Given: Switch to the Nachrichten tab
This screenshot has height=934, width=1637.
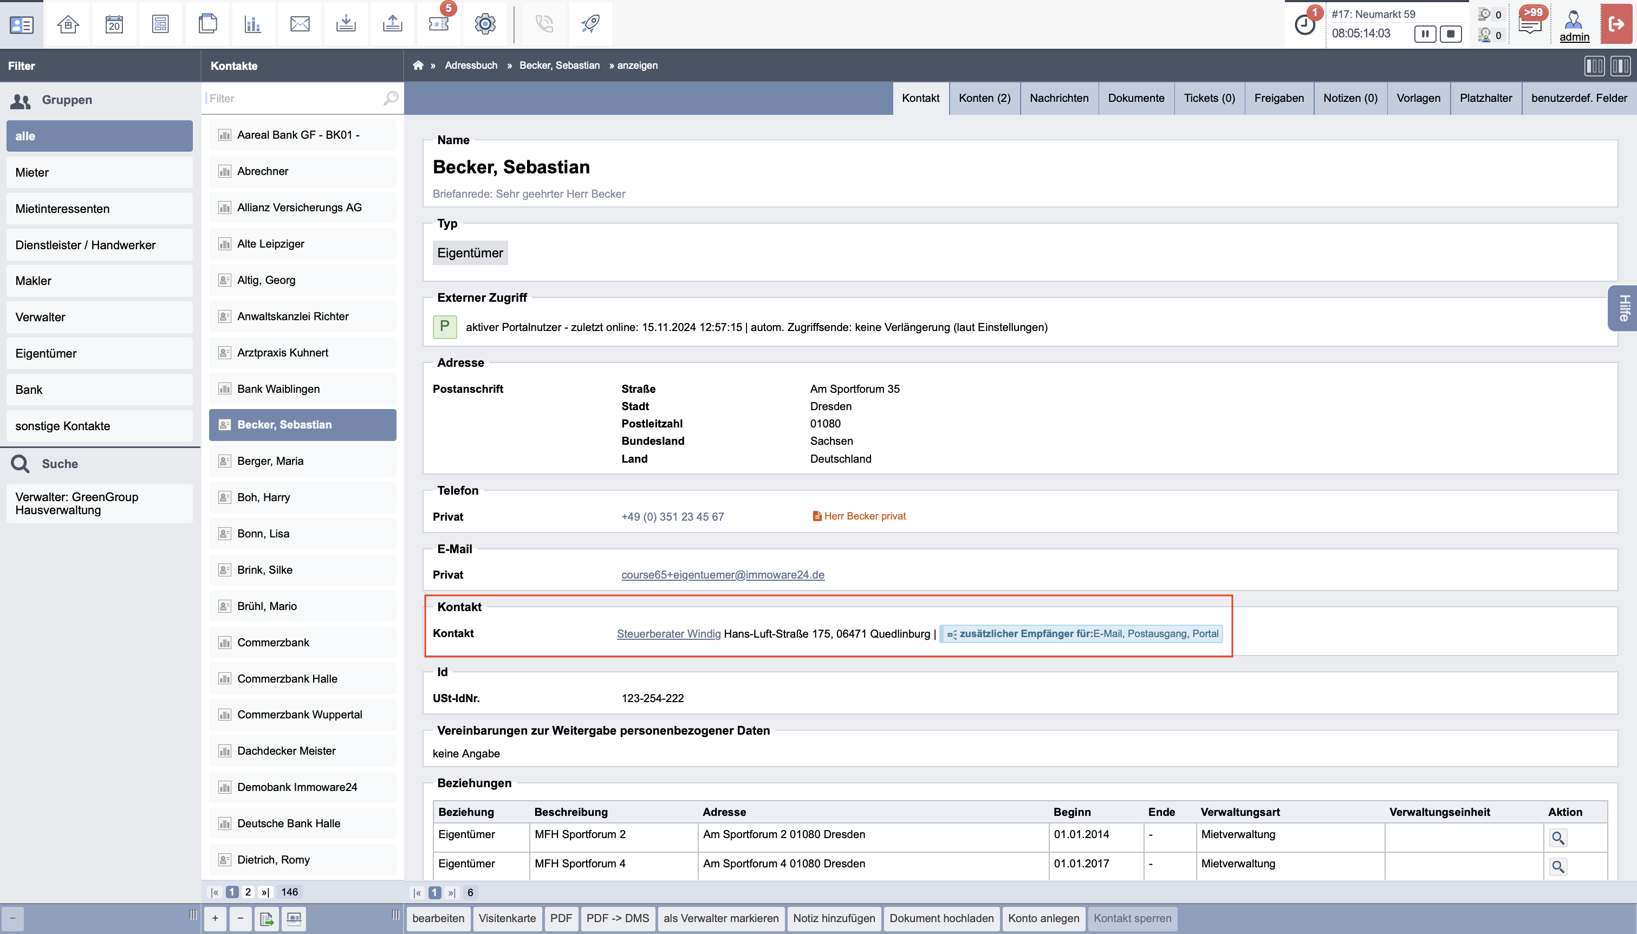Looking at the screenshot, I should click(x=1058, y=98).
